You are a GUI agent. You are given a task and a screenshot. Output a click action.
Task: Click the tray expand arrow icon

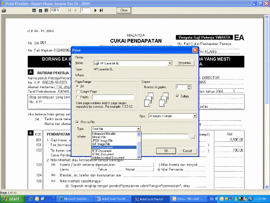tap(217, 199)
